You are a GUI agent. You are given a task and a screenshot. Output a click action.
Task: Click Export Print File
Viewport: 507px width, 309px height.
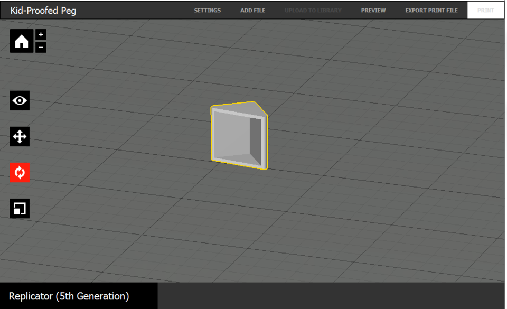click(x=431, y=11)
